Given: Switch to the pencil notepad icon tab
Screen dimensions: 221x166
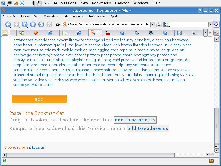Looking at the screenshot, I should pos(23,33).
